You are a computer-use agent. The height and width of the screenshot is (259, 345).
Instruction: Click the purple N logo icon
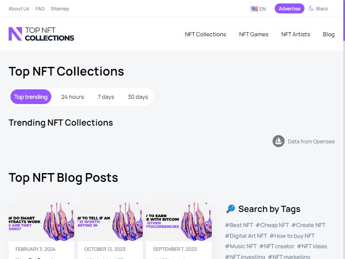pyautogui.click(x=15, y=34)
